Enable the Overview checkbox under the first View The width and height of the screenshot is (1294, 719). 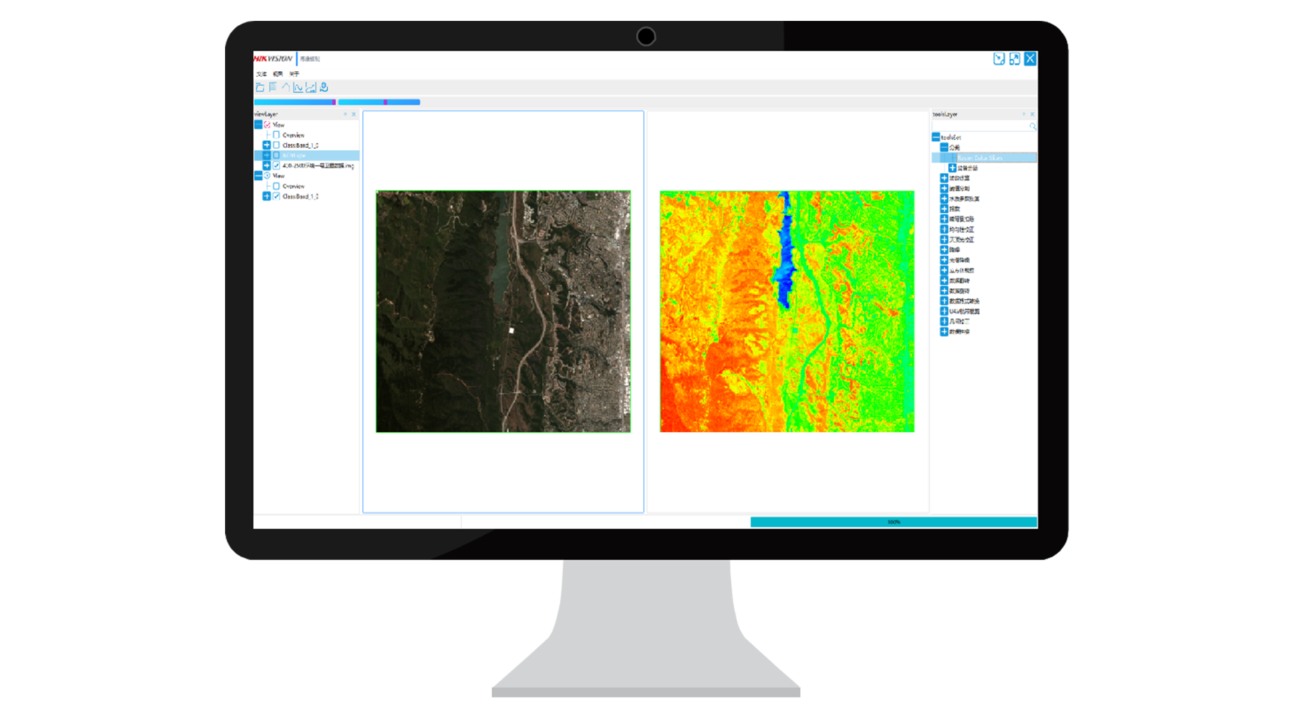[276, 135]
